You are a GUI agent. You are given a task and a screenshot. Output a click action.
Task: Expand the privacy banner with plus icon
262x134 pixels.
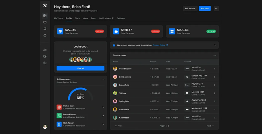point(215,45)
